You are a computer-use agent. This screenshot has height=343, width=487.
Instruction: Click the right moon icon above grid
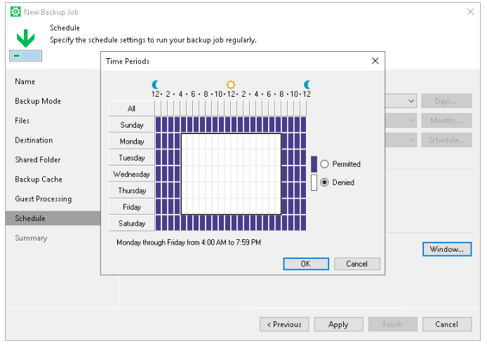307,84
